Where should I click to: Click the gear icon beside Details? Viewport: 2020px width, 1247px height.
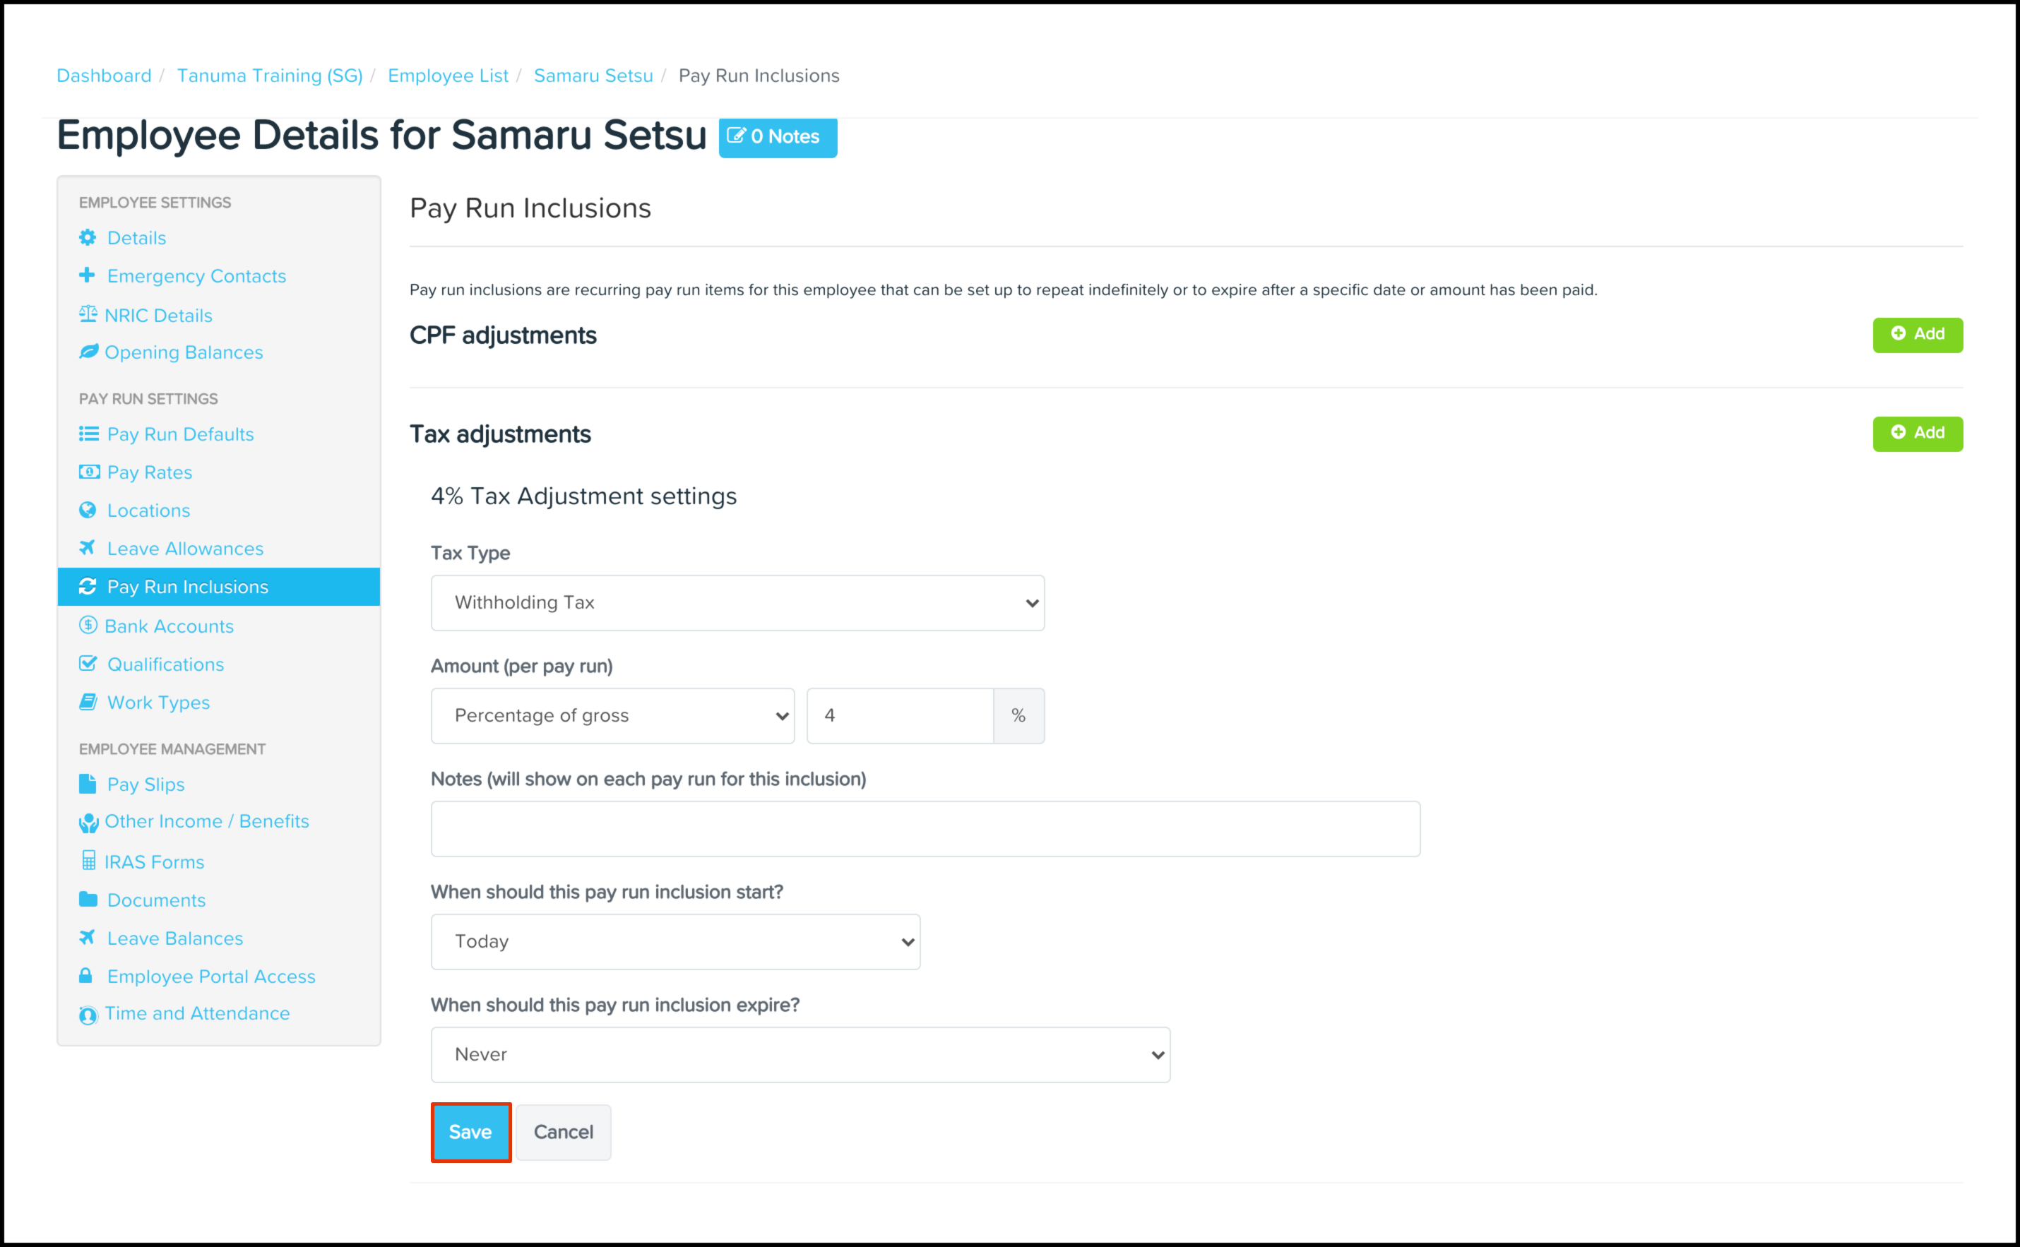click(x=88, y=237)
